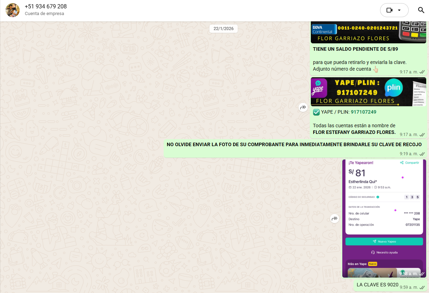429x293 pixels.
Task: Click double-check marks on 9:19 a.m. message
Action: [422, 154]
